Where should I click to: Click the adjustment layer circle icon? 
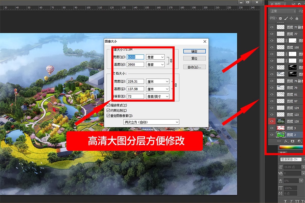(x=299, y=141)
